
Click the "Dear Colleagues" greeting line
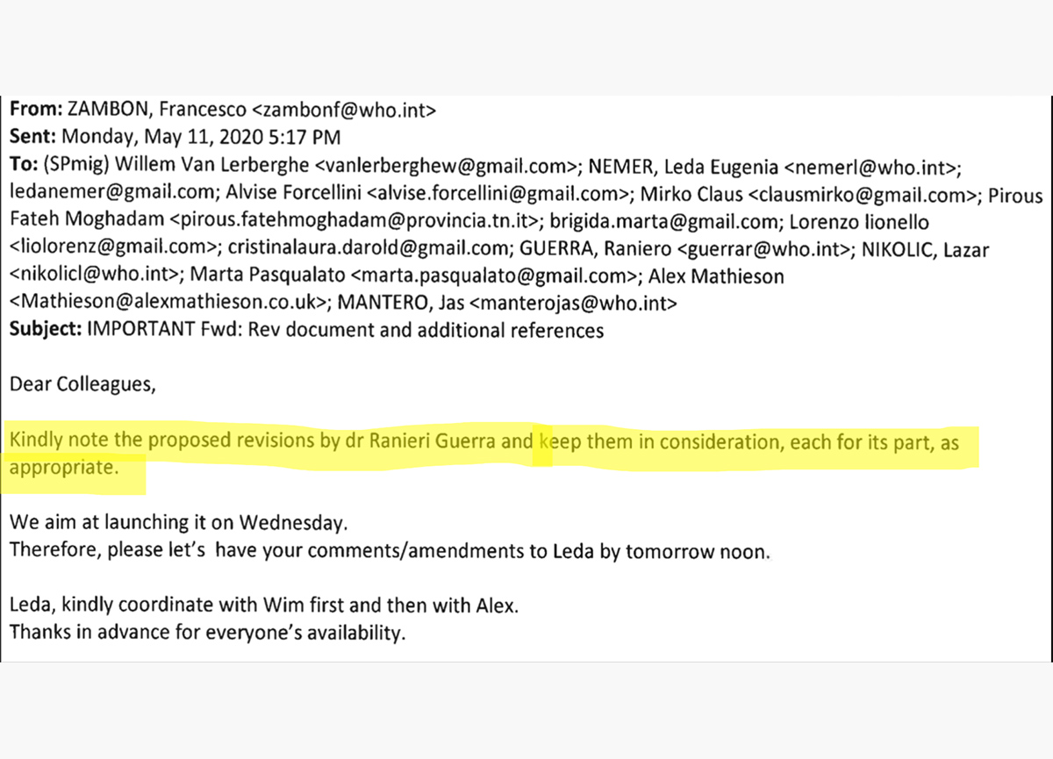pyautogui.click(x=82, y=383)
